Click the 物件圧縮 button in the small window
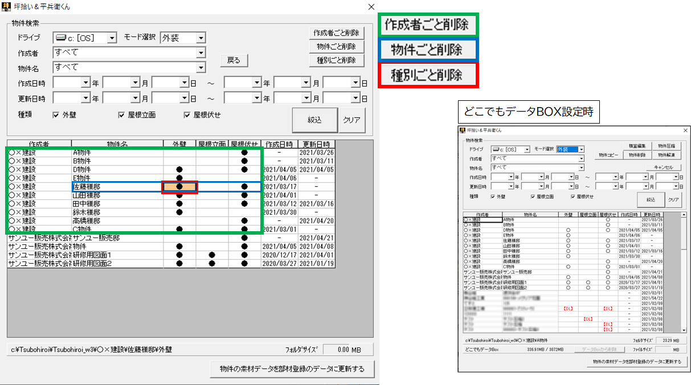691x385 pixels. pyautogui.click(x=666, y=146)
